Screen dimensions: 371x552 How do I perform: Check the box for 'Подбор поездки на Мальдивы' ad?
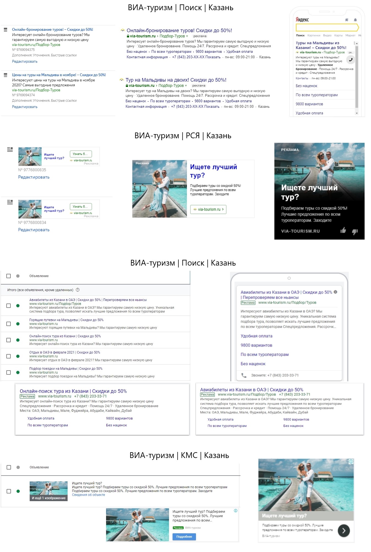click(x=9, y=372)
